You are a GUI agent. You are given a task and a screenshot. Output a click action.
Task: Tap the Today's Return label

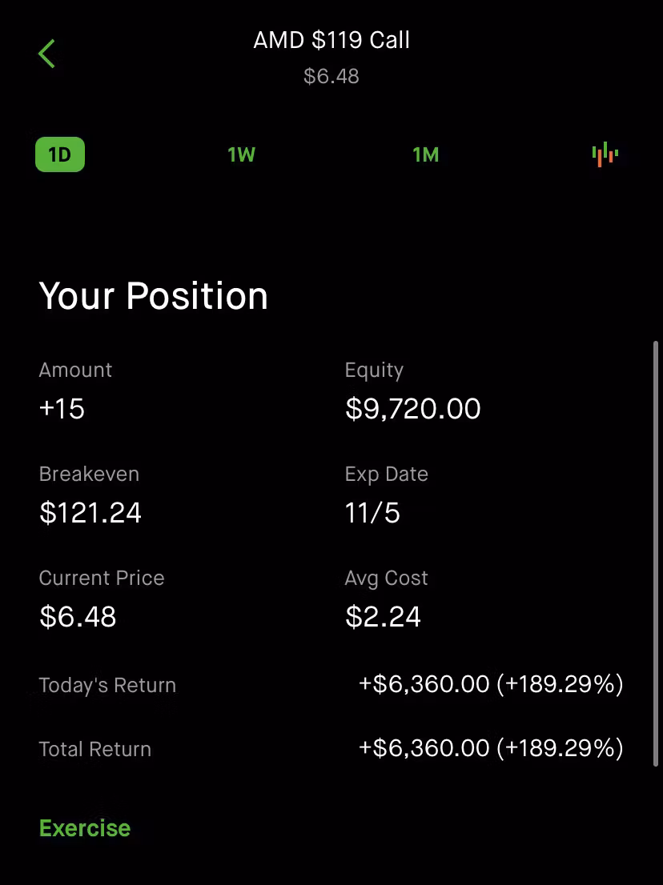(107, 685)
